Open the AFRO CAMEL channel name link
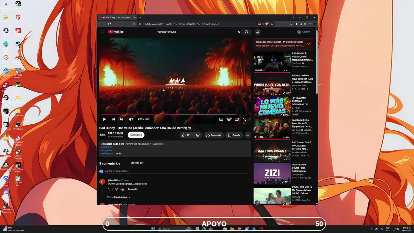 tap(115, 133)
